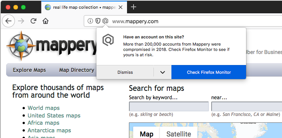Show site information from the address bar
Screen dimensions: 282x138
(x=90, y=21)
